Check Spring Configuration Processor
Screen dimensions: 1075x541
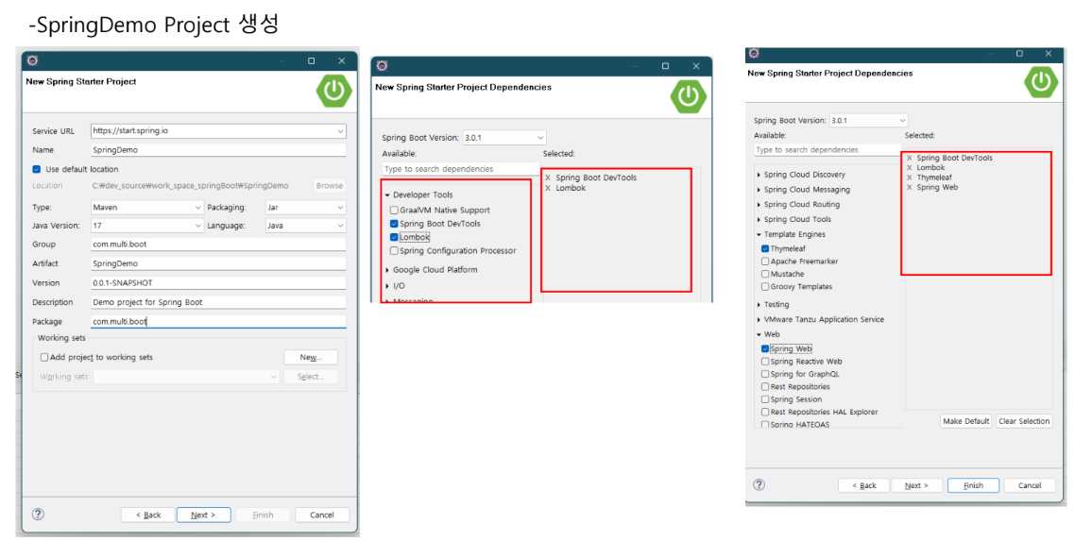click(394, 250)
